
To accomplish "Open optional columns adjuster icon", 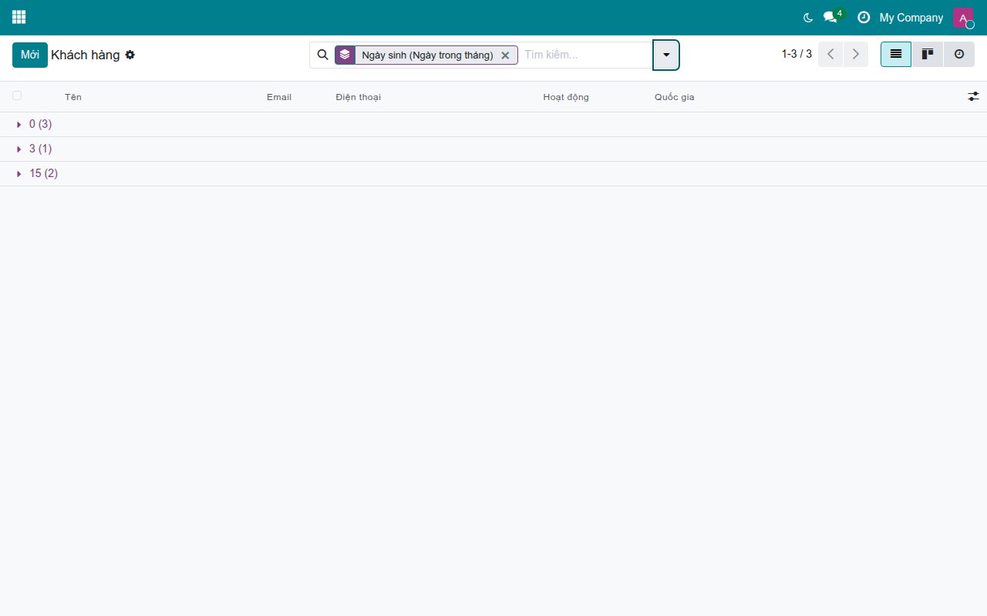I will point(973,96).
